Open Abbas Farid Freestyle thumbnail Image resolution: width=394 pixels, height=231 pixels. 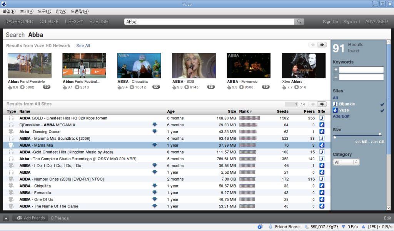point(29,65)
